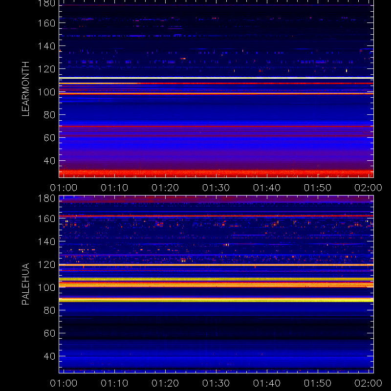The width and height of the screenshot is (391, 391).
Task: Select the 60 tick on PALEHUA axis
Action: click(x=49, y=333)
